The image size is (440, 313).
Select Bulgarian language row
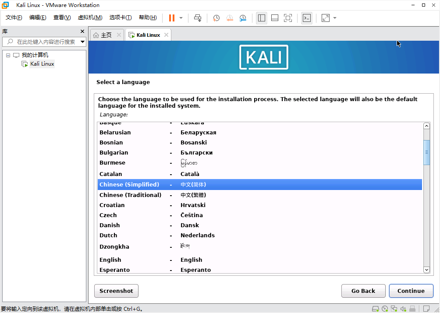click(x=260, y=153)
